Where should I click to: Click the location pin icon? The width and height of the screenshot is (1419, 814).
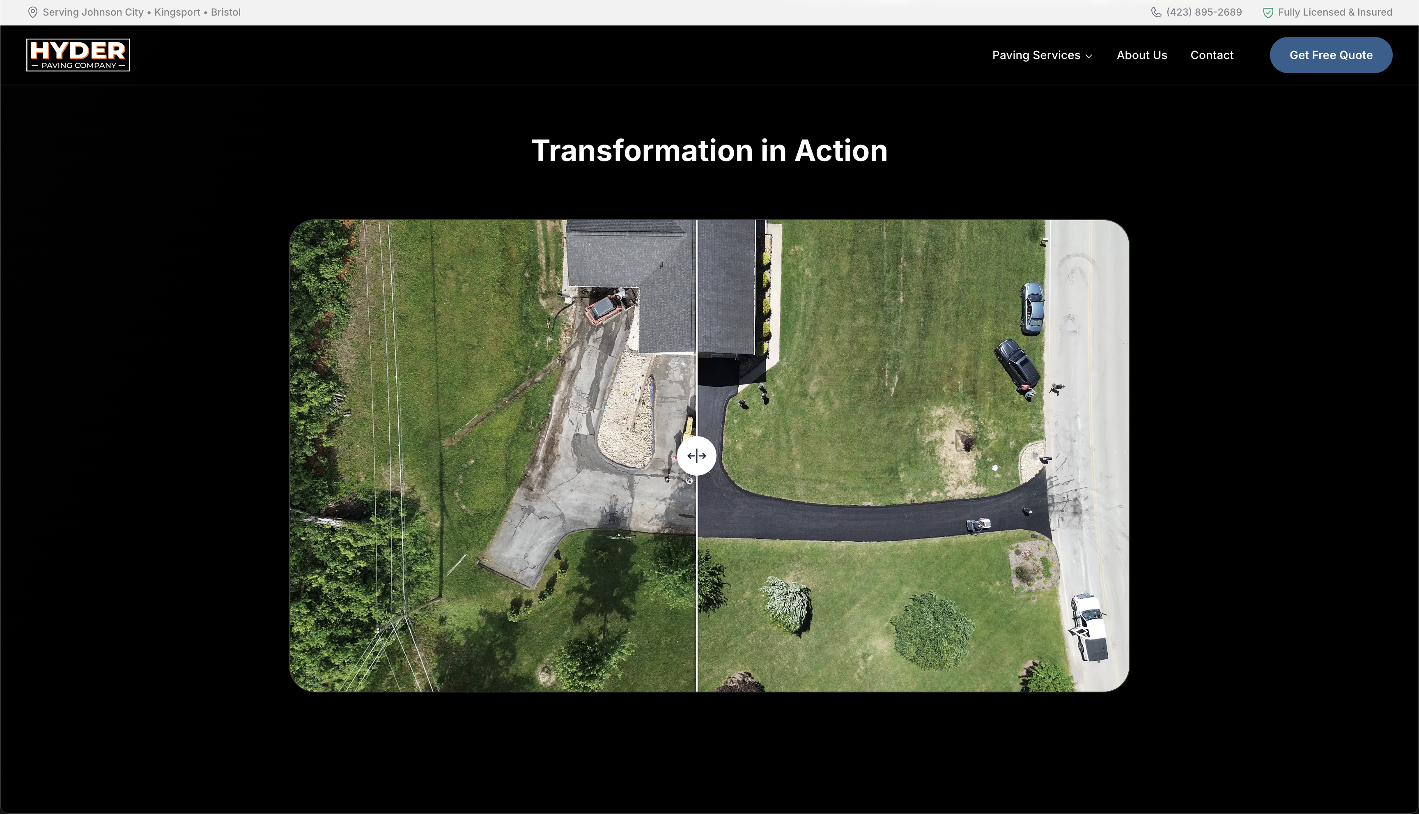tap(32, 12)
